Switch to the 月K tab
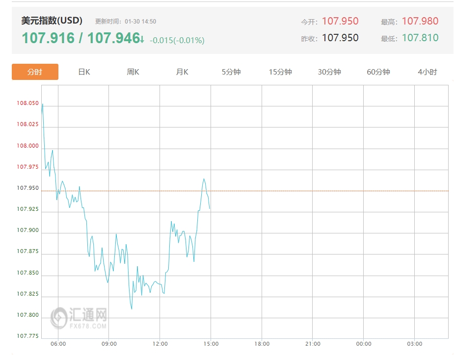 [182, 72]
